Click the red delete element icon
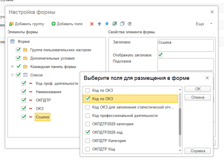The height and width of the screenshot is (160, 224). click(92, 24)
